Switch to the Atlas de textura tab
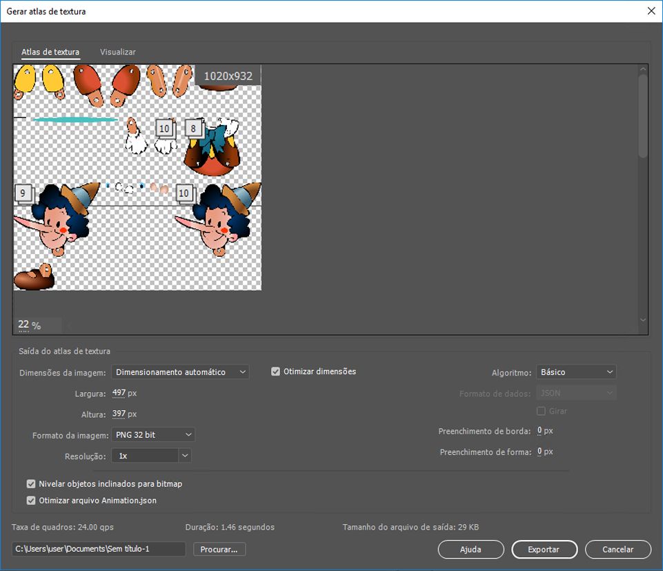This screenshot has width=663, height=571. point(50,52)
